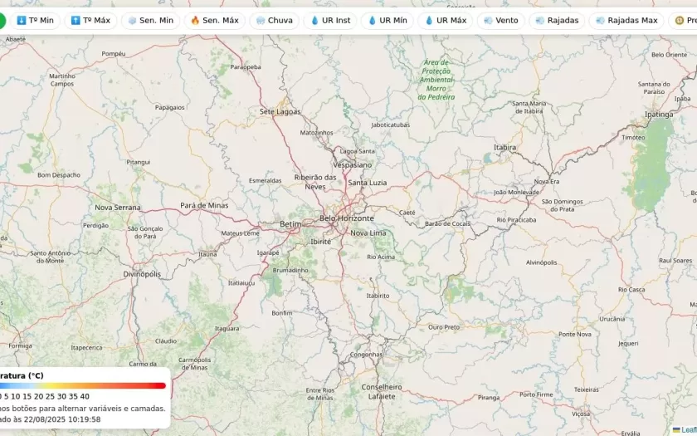Viewport: 697px width, 436px height.
Task: Click the Ouro Preto label on map
Action: tap(443, 327)
